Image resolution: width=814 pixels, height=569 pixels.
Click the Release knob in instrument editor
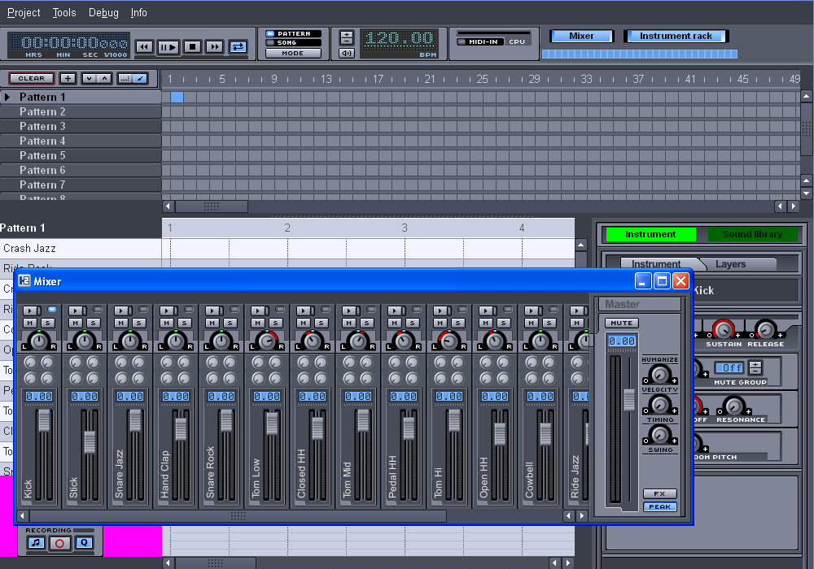765,329
